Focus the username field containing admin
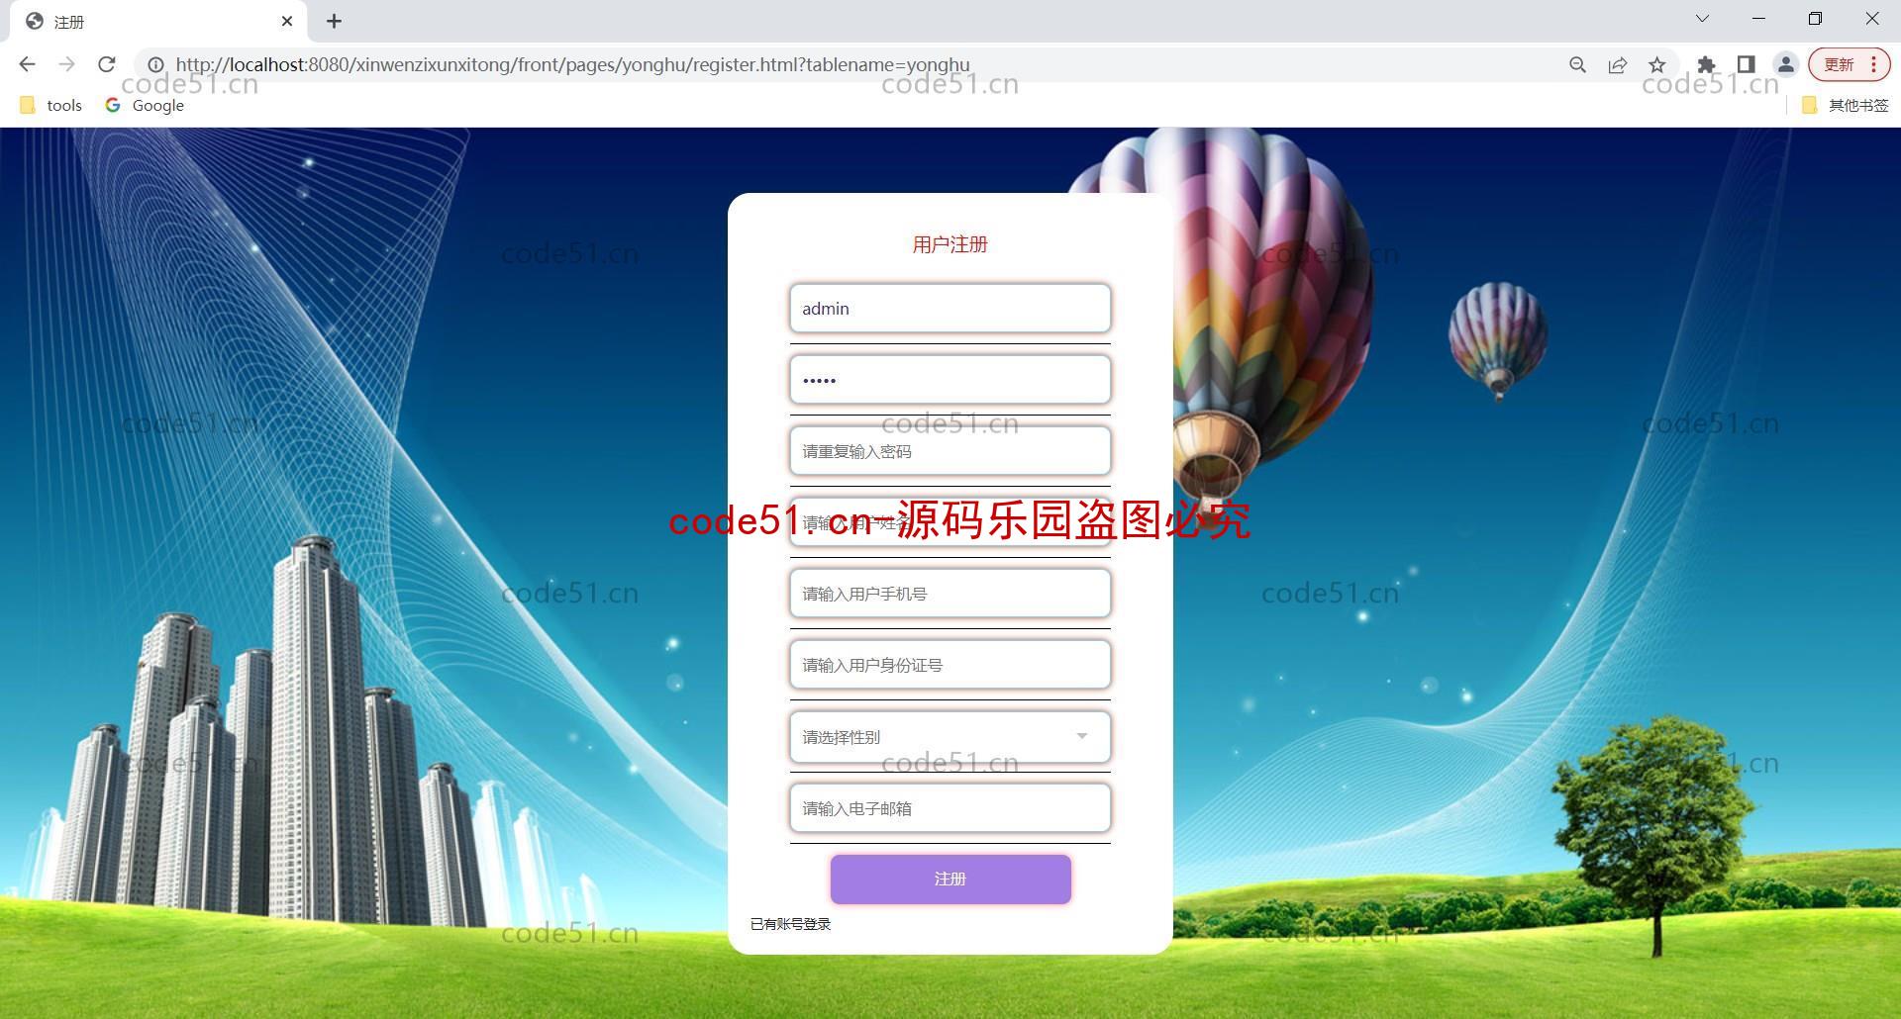Image resolution: width=1901 pixels, height=1019 pixels. pos(950,309)
